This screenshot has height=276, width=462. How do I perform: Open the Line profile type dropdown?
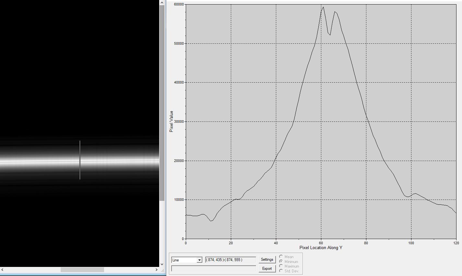coord(187,260)
